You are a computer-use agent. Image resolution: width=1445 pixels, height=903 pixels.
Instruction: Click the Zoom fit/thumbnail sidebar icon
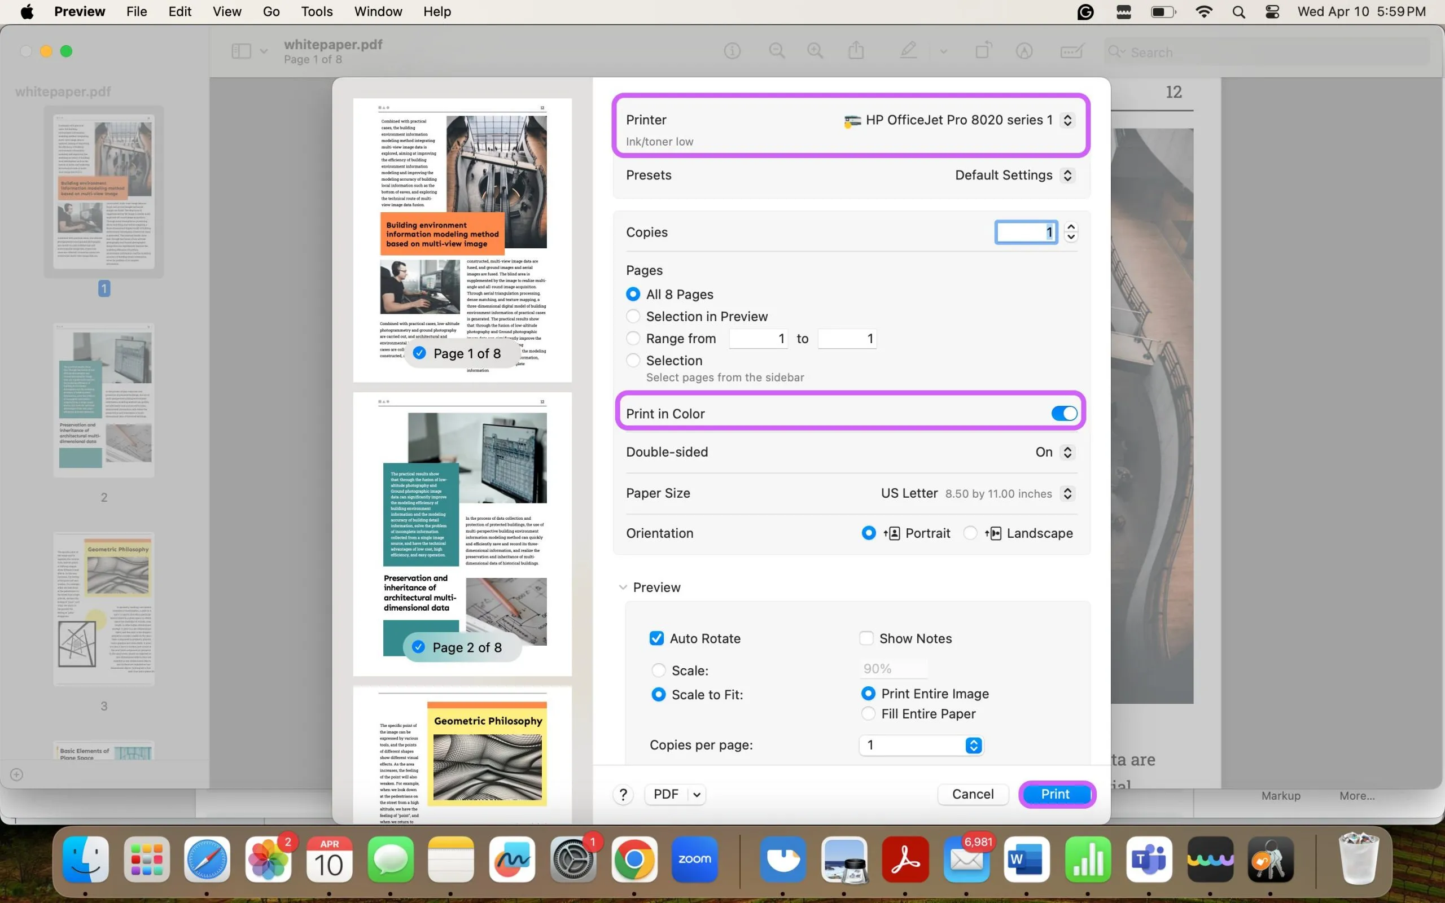[242, 51]
